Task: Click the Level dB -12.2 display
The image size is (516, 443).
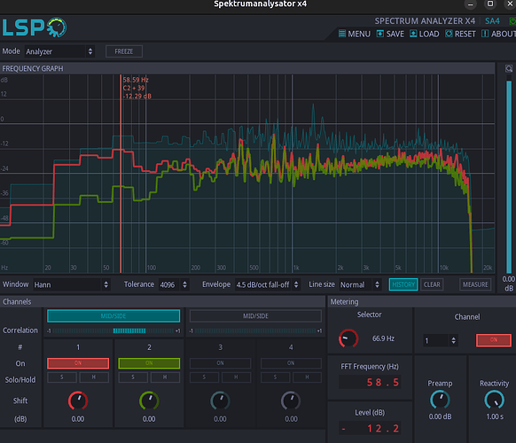Action: click(370, 428)
